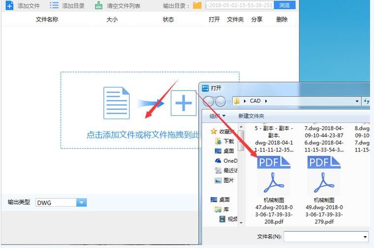Click the 文件夹 column header

(x=235, y=20)
